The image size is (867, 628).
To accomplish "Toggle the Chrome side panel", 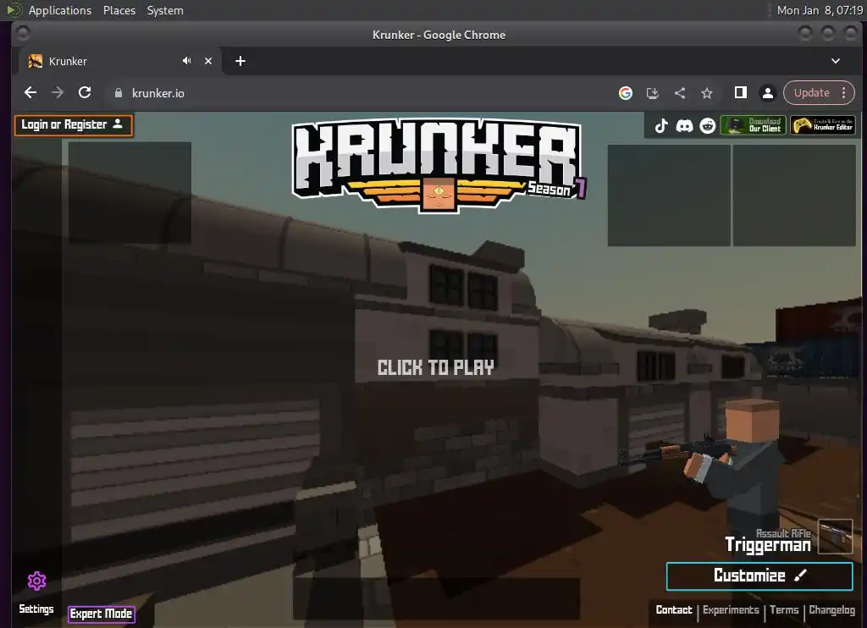I will pos(740,92).
